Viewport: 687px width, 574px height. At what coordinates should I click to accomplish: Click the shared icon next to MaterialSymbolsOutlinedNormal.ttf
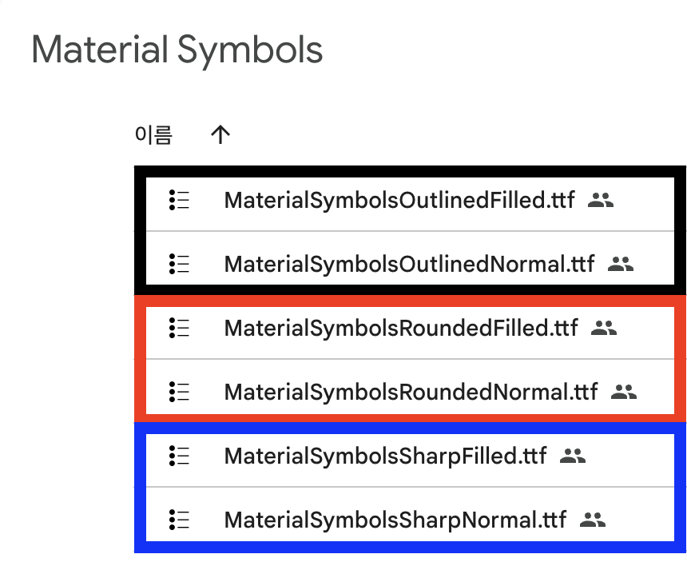[622, 265]
